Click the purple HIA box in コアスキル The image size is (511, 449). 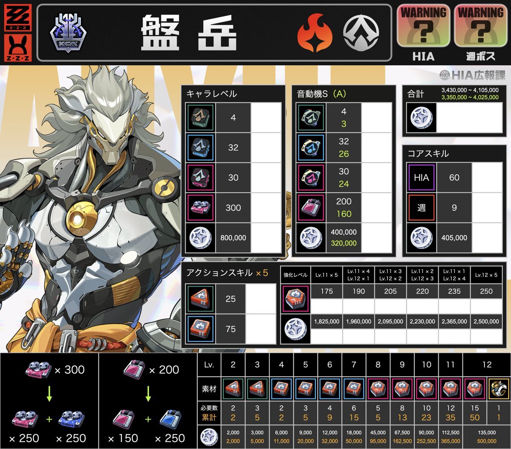point(421,178)
